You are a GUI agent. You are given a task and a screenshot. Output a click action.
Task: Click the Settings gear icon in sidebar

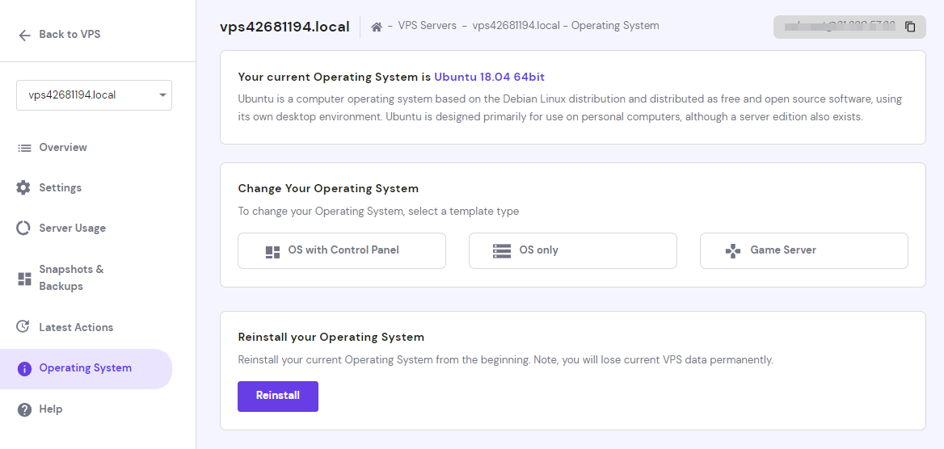tap(23, 187)
